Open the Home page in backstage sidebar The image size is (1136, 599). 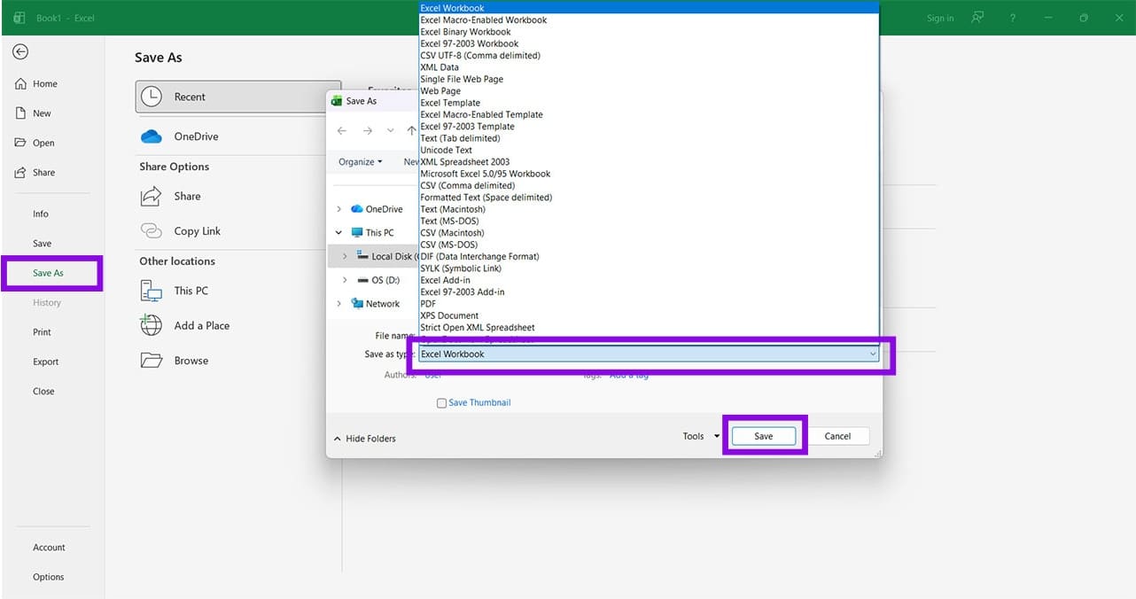click(x=36, y=84)
